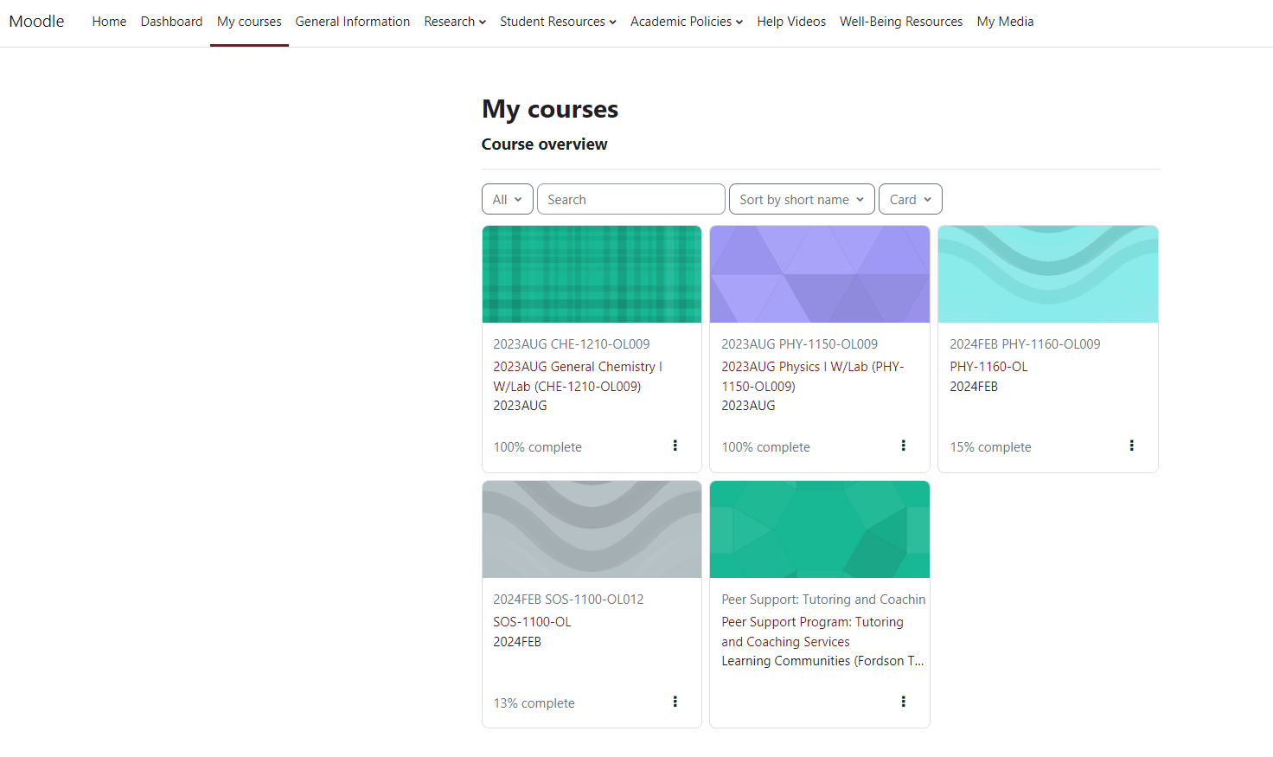Click the Moodle logo

pyautogui.click(x=35, y=21)
